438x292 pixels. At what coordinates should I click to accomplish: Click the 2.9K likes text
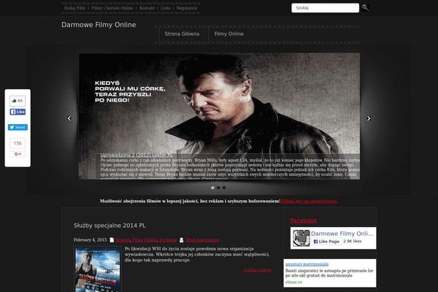click(353, 241)
